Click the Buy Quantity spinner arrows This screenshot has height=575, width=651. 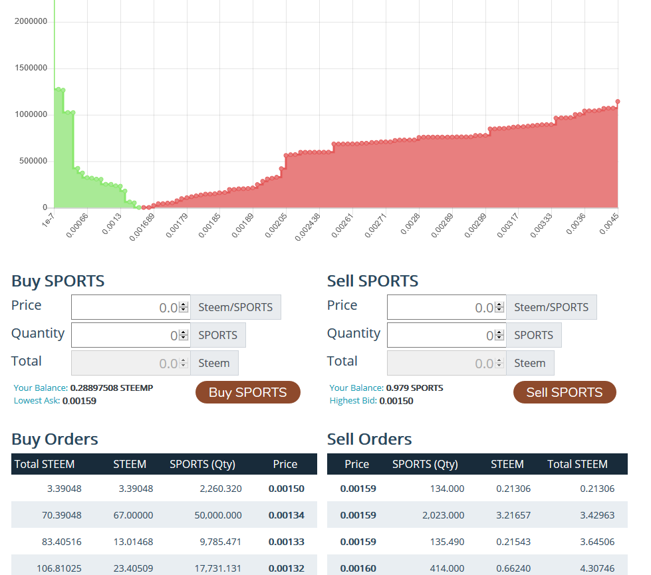(184, 336)
